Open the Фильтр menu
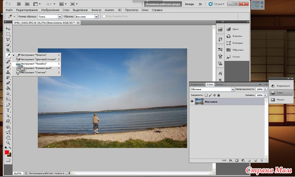This screenshot has width=295, height=177. (x=96, y=10)
